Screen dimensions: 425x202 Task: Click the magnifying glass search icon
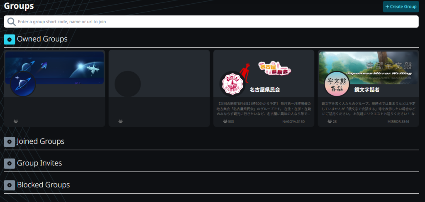(x=11, y=22)
